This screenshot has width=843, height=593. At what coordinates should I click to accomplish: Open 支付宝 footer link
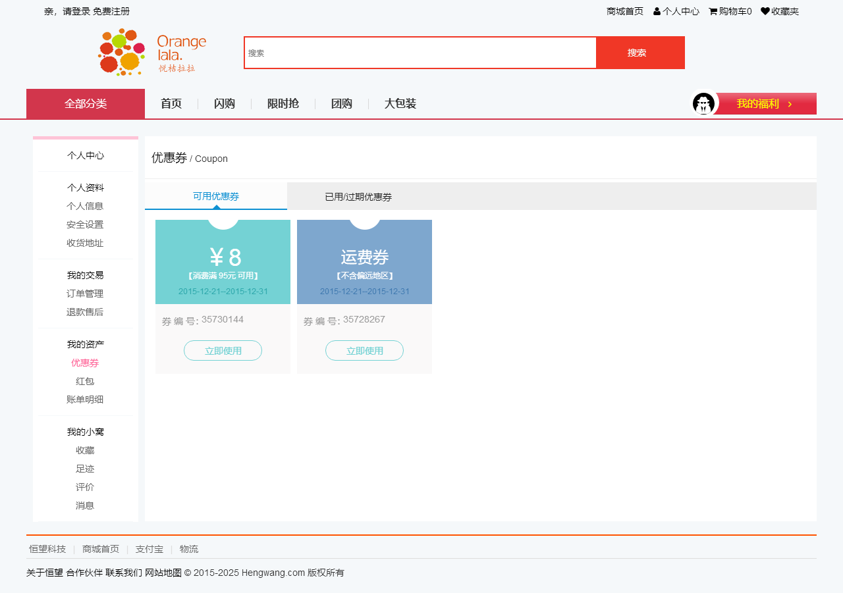click(x=150, y=549)
